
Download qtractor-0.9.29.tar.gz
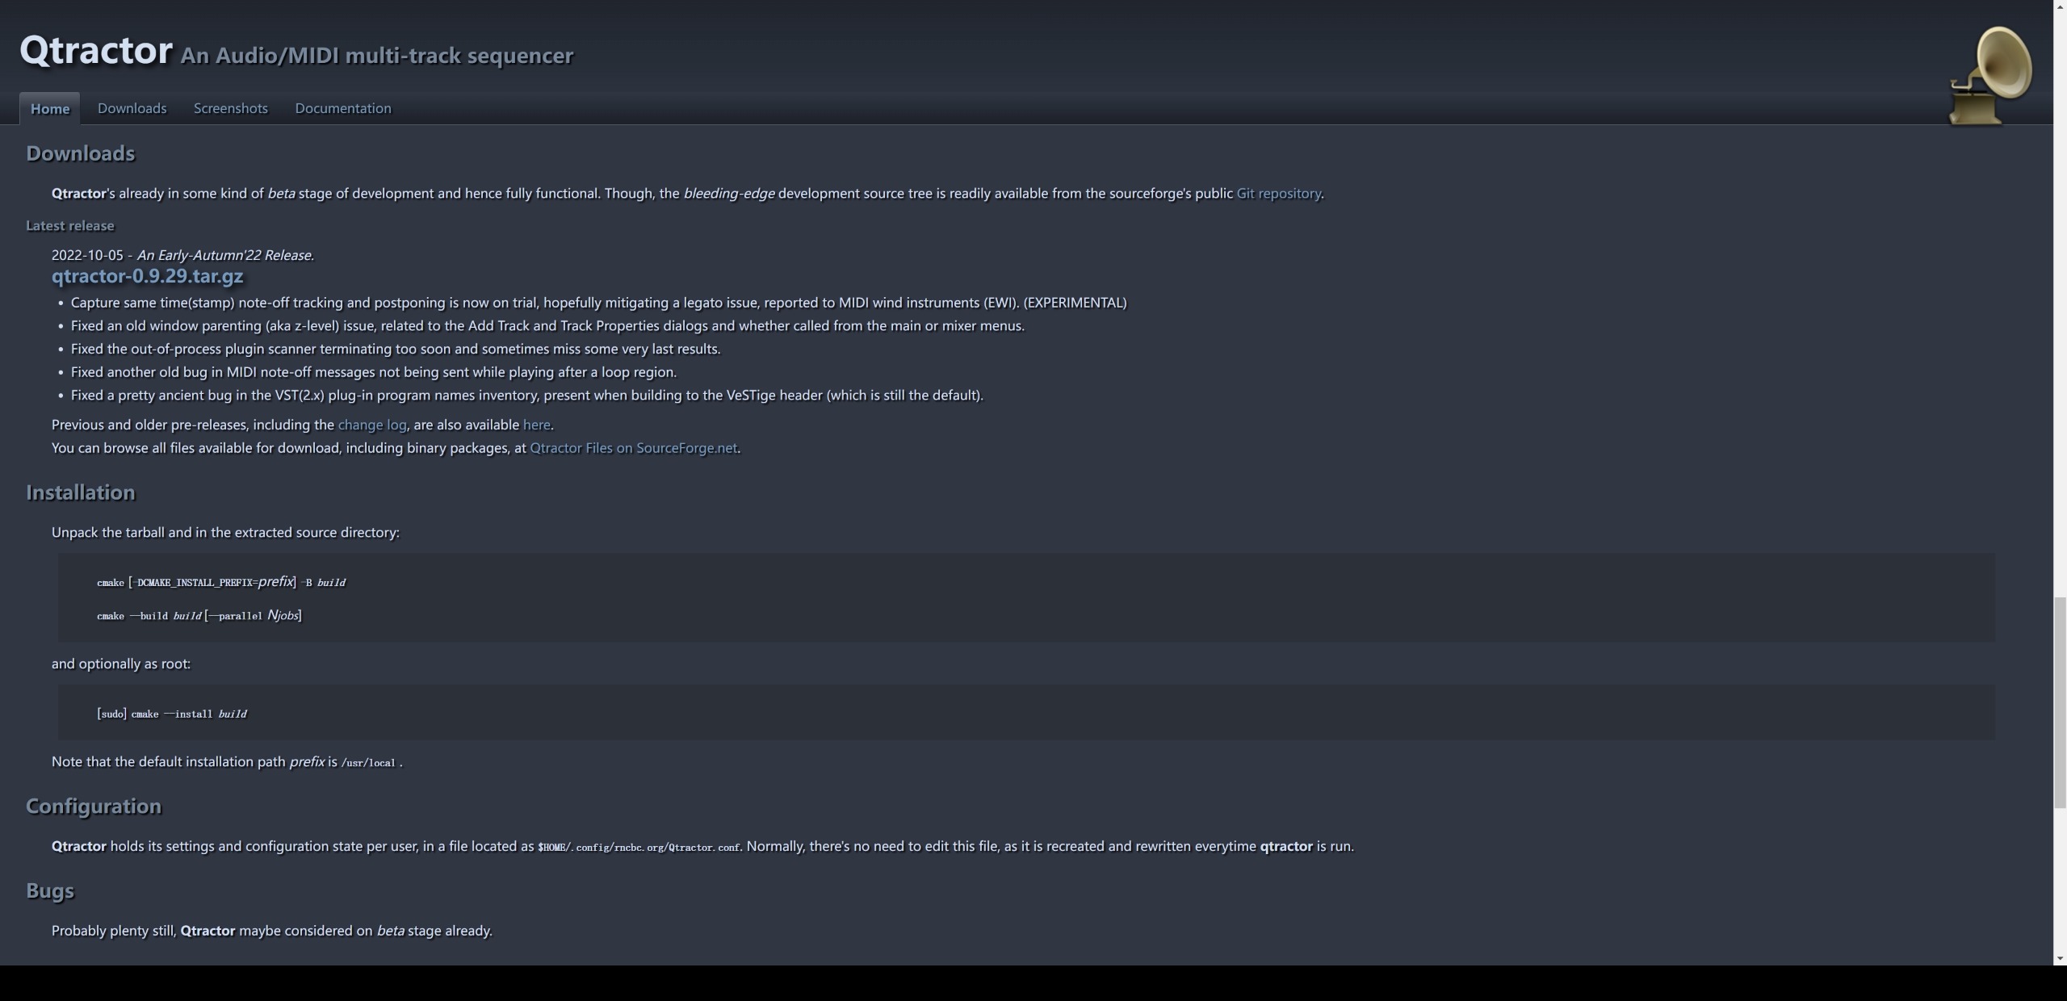tap(147, 276)
